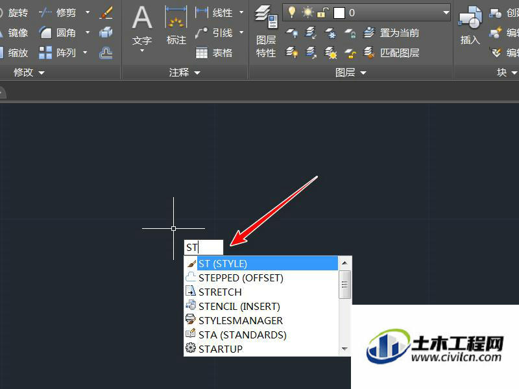The width and height of the screenshot is (519, 389).
Task: Click the ST command input field
Action: coord(204,248)
